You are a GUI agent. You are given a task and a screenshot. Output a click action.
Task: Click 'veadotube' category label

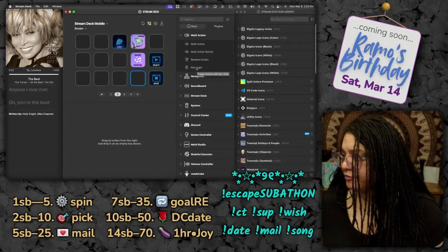197,174
